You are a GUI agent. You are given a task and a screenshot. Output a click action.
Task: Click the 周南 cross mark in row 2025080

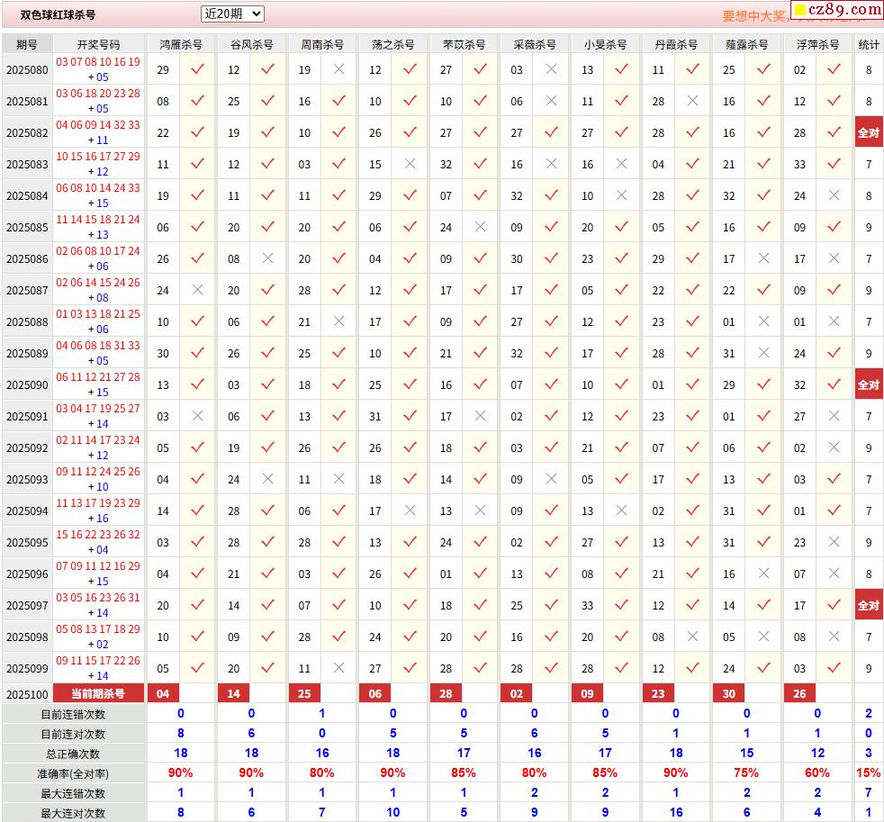tap(338, 68)
